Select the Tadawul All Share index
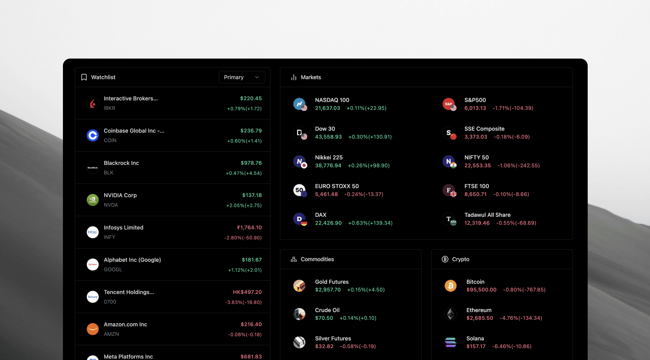Viewport: 650px width, 360px height. pyautogui.click(x=487, y=215)
